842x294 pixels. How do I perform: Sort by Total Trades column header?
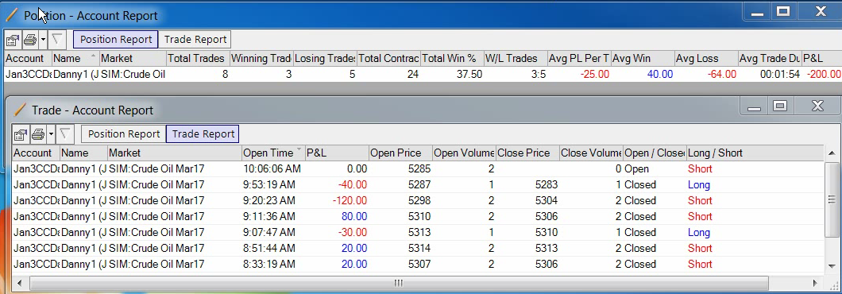point(198,58)
